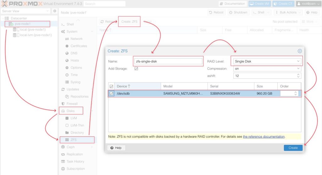The height and width of the screenshot is (175, 322).
Task: Open the Documentation button
Action: 232,4
